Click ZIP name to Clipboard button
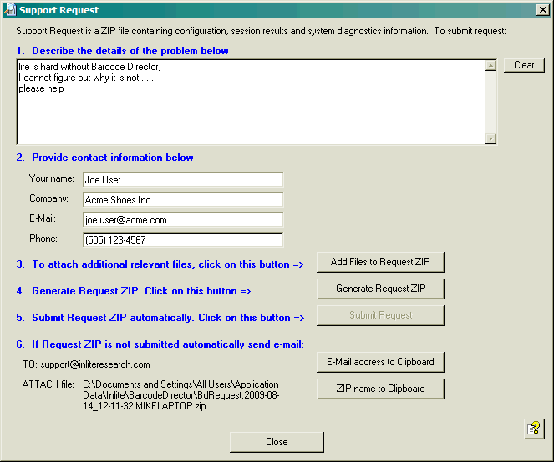 click(380, 389)
